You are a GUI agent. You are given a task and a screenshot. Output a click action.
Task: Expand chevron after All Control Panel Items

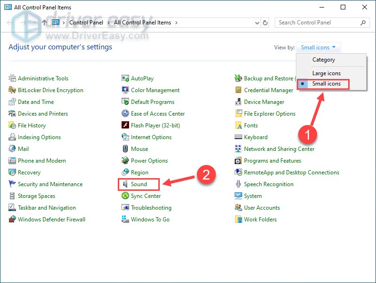[176, 23]
